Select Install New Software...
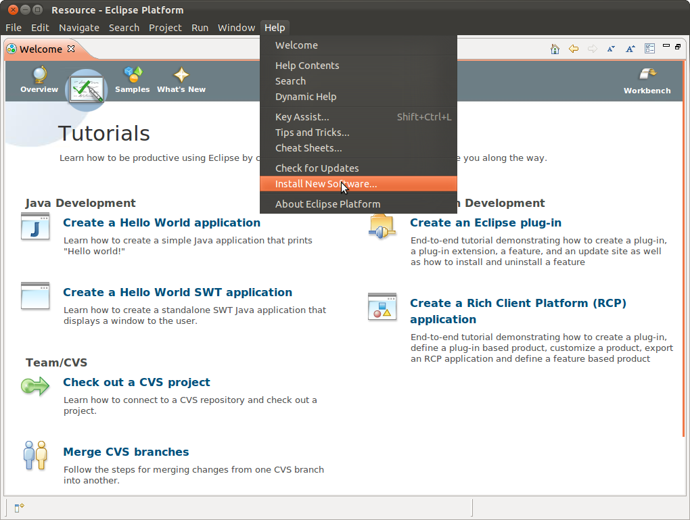Viewport: 690px width, 520px height. tap(359, 184)
